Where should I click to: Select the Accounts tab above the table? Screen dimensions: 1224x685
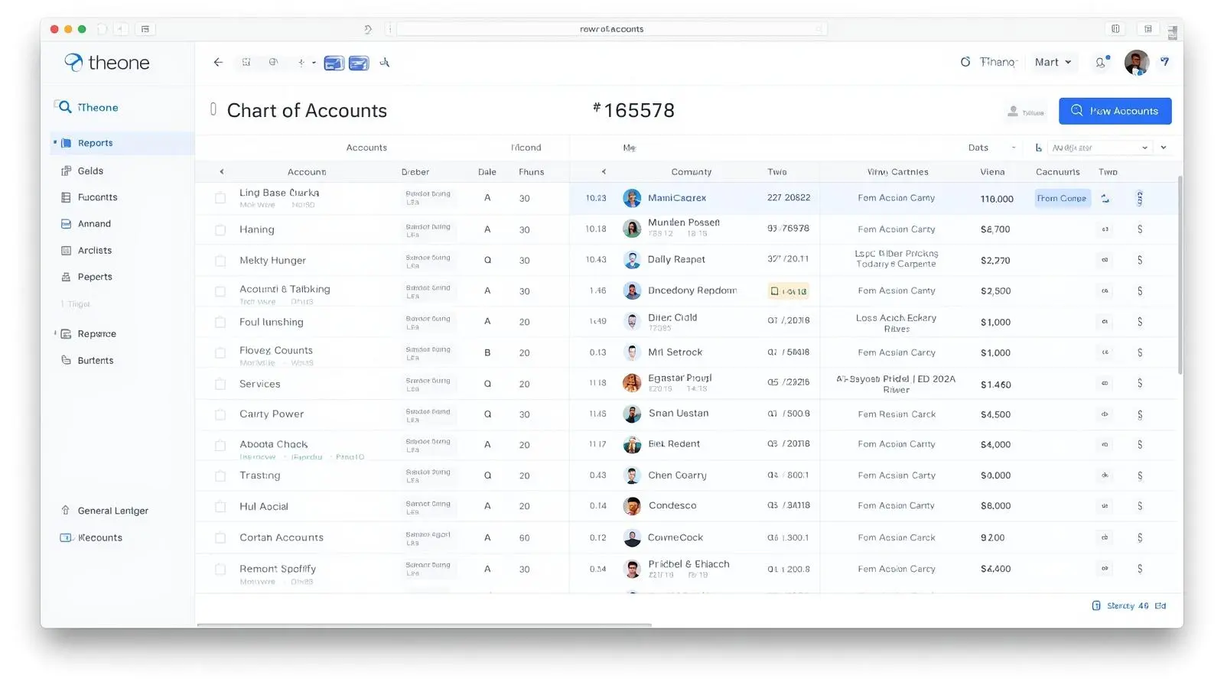[x=366, y=148]
